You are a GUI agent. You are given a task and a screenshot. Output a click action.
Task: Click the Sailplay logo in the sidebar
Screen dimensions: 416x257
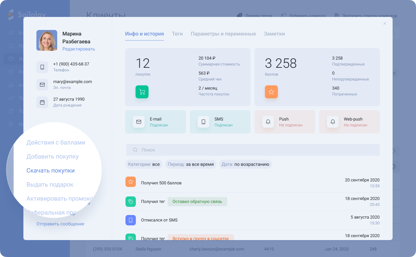(x=27, y=15)
